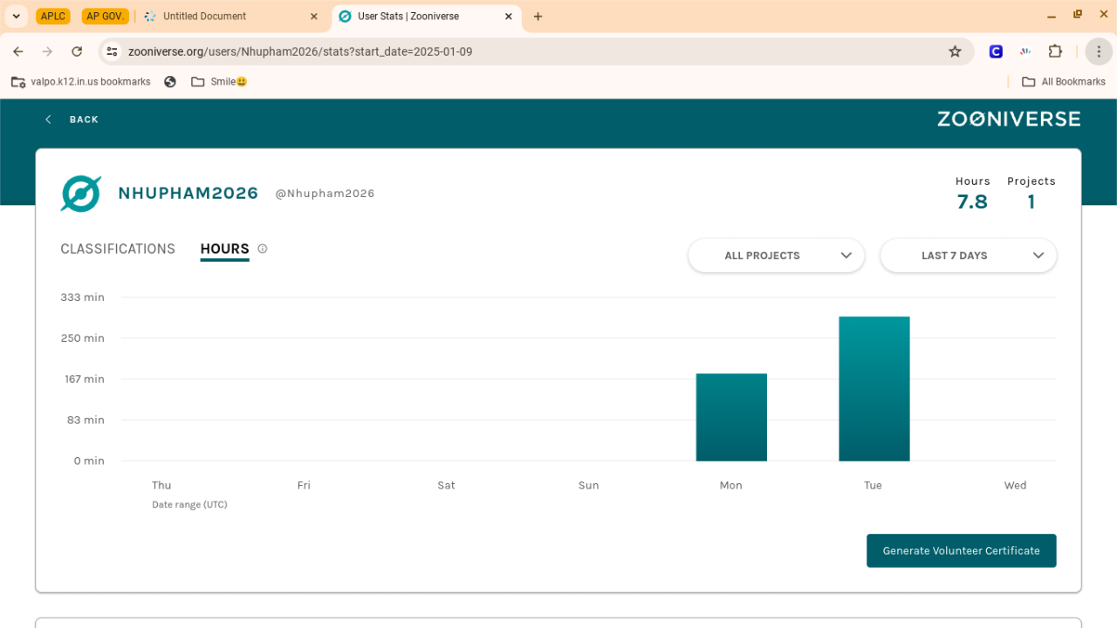This screenshot has height=628, width=1117.
Task: Go back in browser history
Action: (x=18, y=51)
